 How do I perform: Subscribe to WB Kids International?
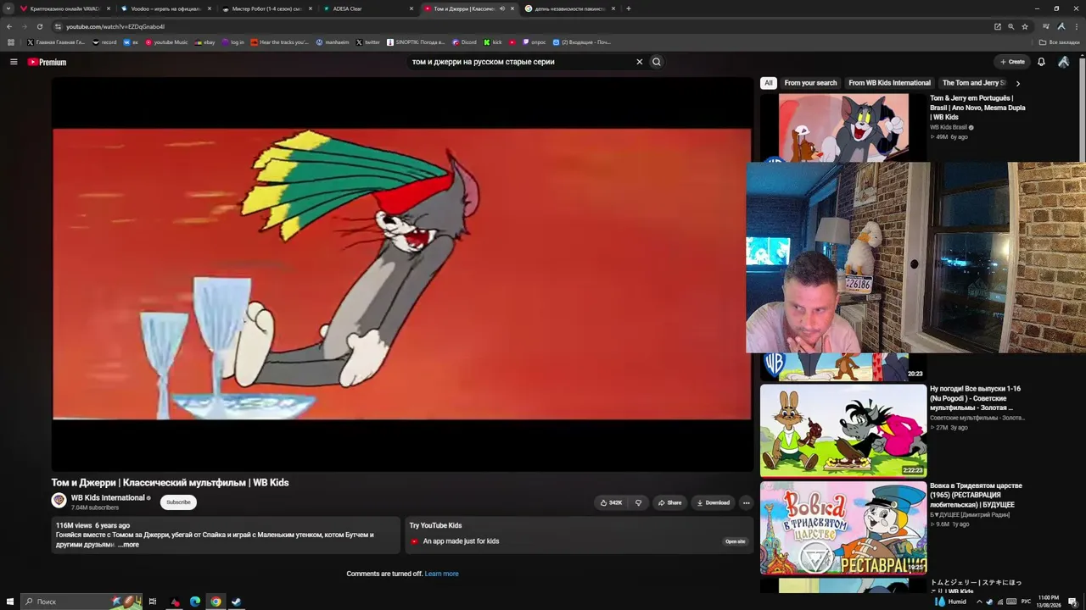tap(178, 502)
